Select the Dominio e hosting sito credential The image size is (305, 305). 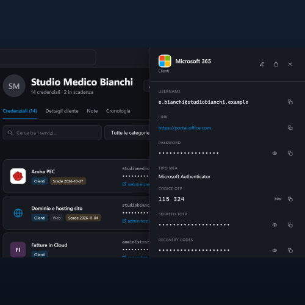(x=76, y=213)
